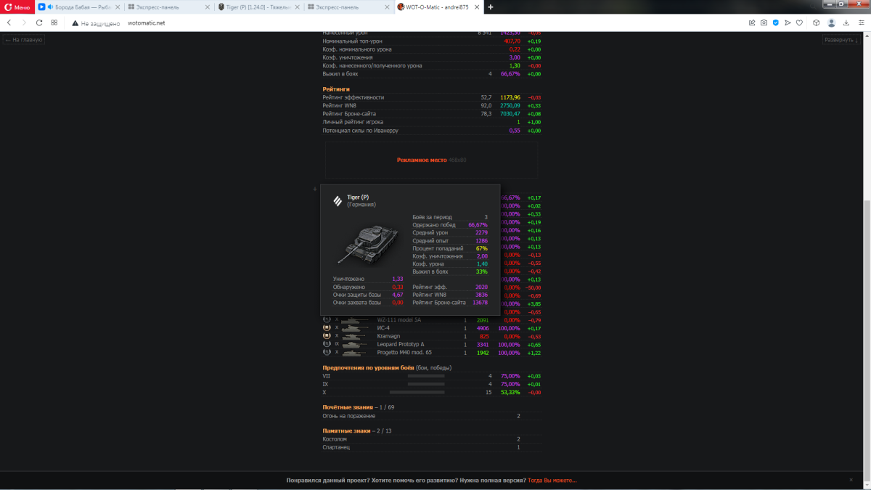
Task: Select the Leopard Prototyp A name
Action: click(401, 344)
